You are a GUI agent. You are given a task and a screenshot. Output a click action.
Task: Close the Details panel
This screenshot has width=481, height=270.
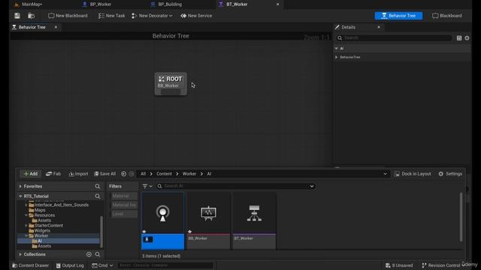[379, 27]
